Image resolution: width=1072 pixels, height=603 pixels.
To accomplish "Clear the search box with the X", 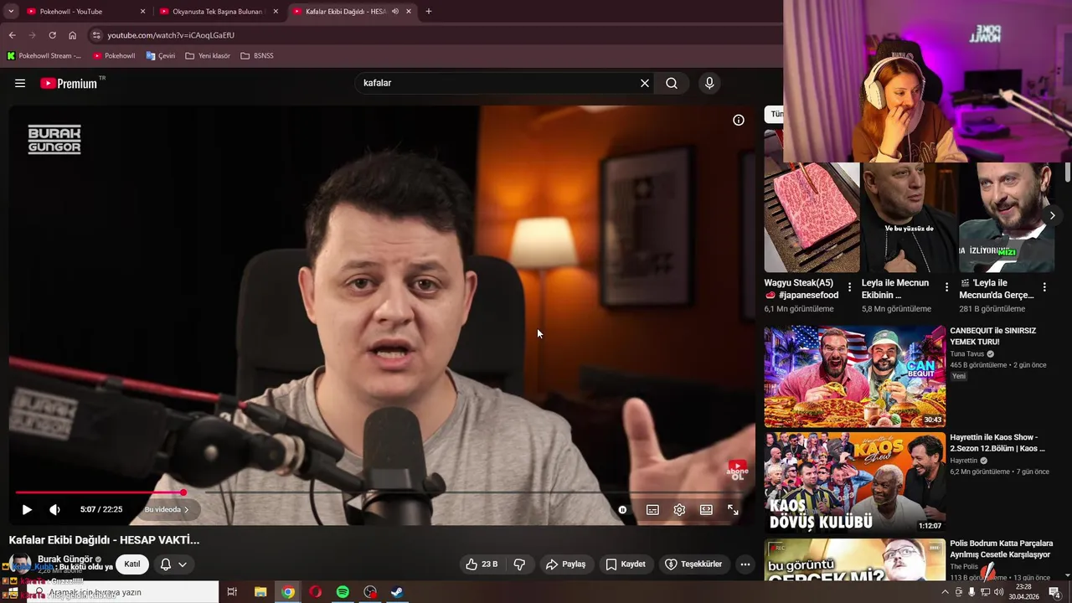I will tap(645, 83).
